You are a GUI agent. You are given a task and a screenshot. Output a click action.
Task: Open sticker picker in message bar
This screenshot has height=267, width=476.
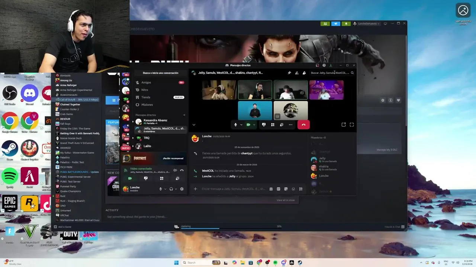pos(286,189)
